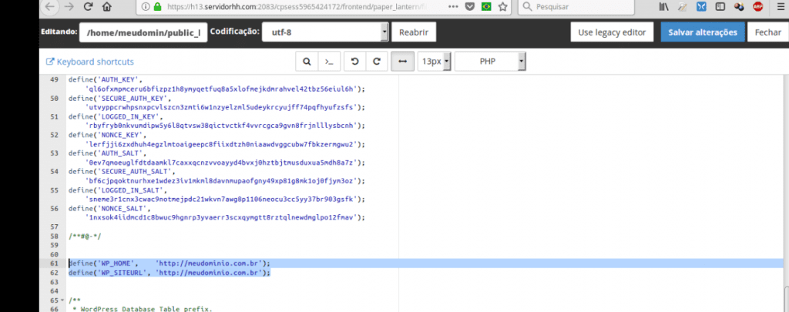
Task: Click the browser reload button
Action: click(89, 7)
